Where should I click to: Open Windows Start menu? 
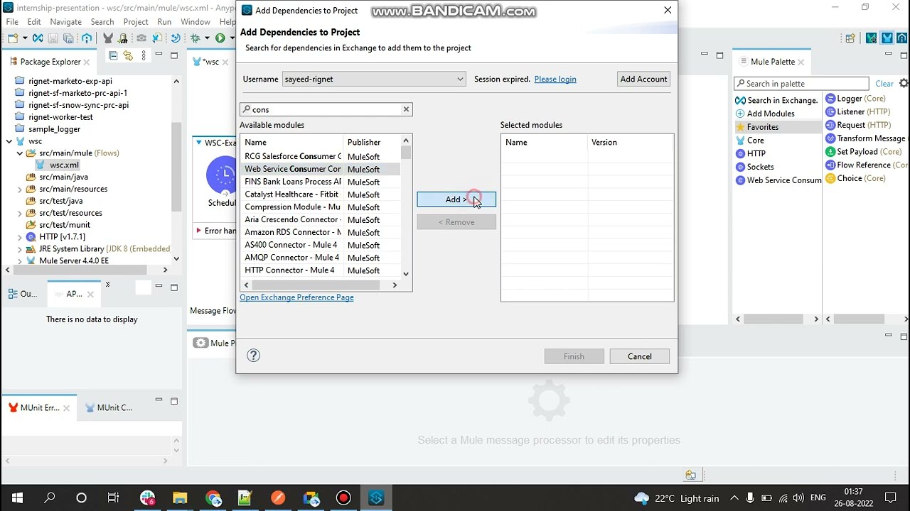pyautogui.click(x=17, y=498)
